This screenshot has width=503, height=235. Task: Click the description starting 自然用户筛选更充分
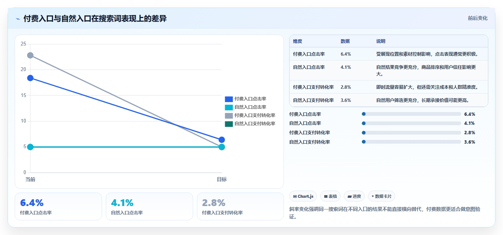[422, 100]
